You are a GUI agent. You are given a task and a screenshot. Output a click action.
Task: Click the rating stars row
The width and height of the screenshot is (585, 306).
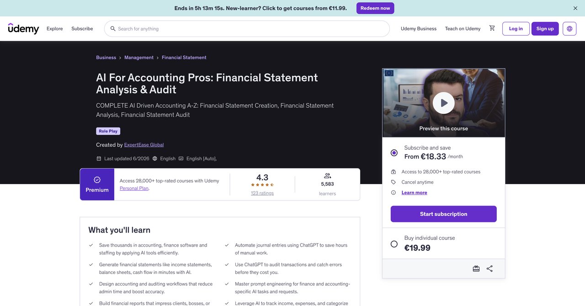[x=262, y=185]
